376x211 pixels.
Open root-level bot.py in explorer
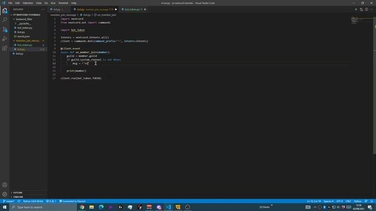coord(19,53)
